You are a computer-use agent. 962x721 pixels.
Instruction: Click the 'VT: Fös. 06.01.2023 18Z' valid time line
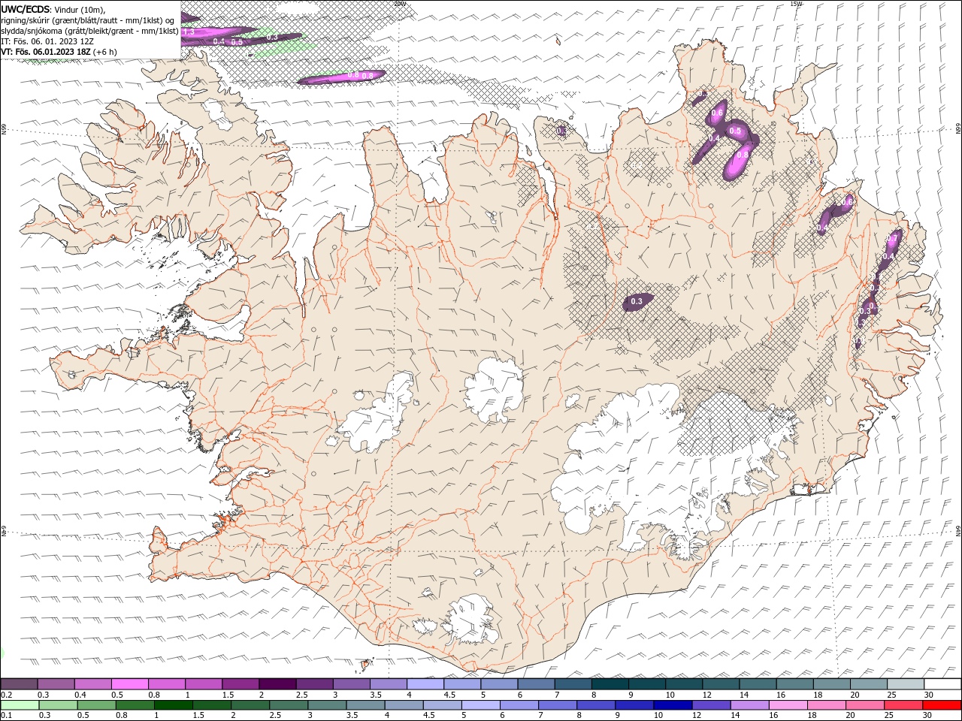point(46,52)
